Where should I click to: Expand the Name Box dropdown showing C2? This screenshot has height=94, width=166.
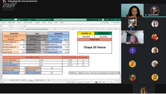(9, 26)
